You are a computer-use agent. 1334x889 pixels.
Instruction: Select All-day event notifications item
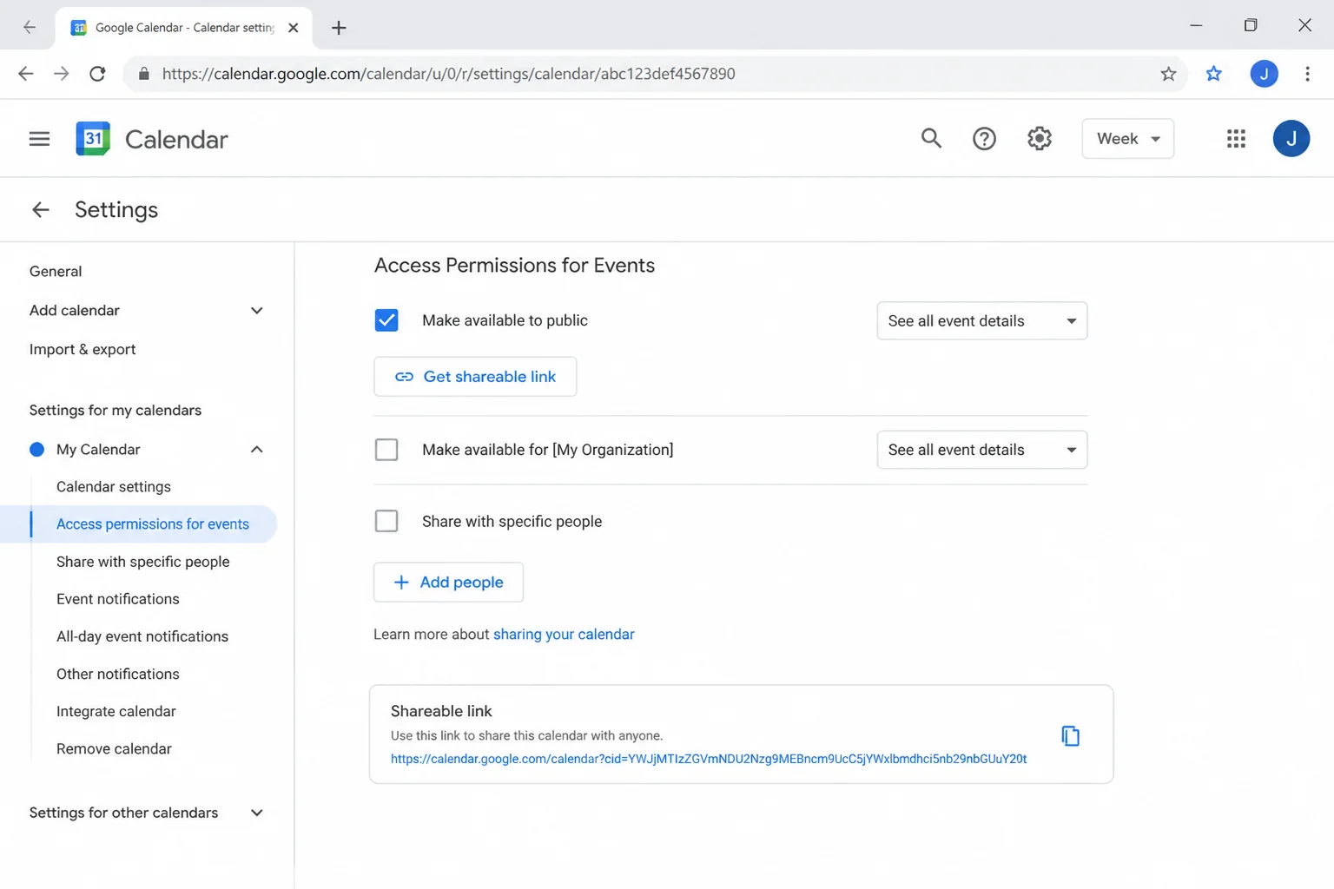tap(142, 636)
